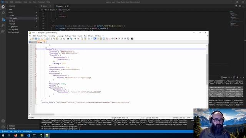
Task: Click Copy icon in Notepad++ toolbar
Action: (x=54, y=39)
